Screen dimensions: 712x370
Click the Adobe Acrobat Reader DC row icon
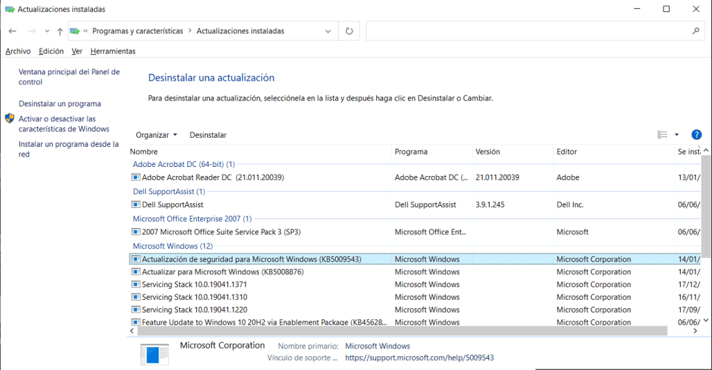click(136, 177)
